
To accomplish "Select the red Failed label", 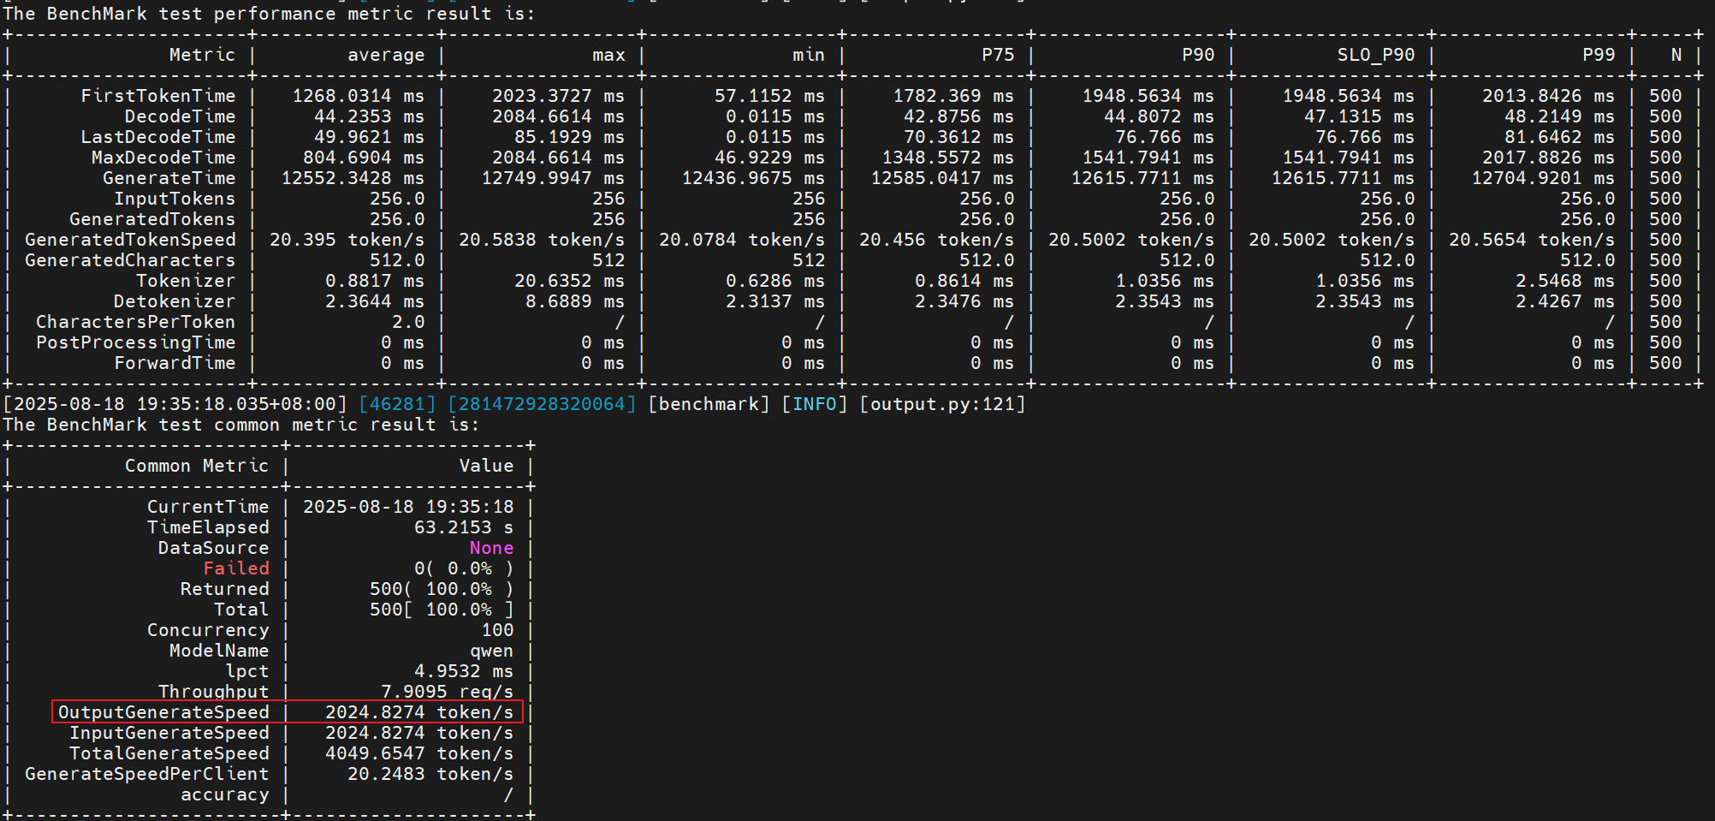I will 236,568.
